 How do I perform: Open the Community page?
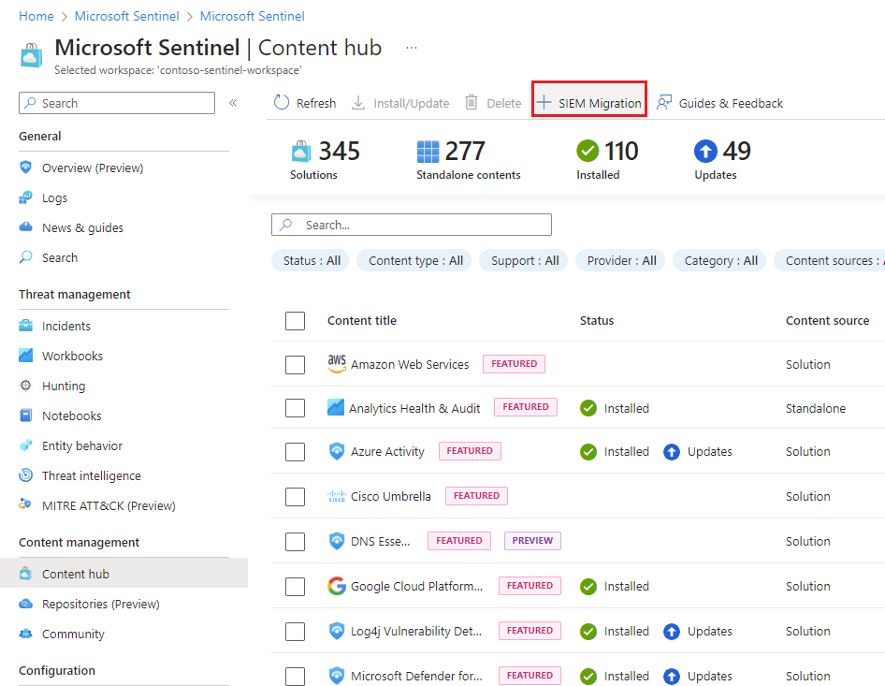(x=70, y=634)
